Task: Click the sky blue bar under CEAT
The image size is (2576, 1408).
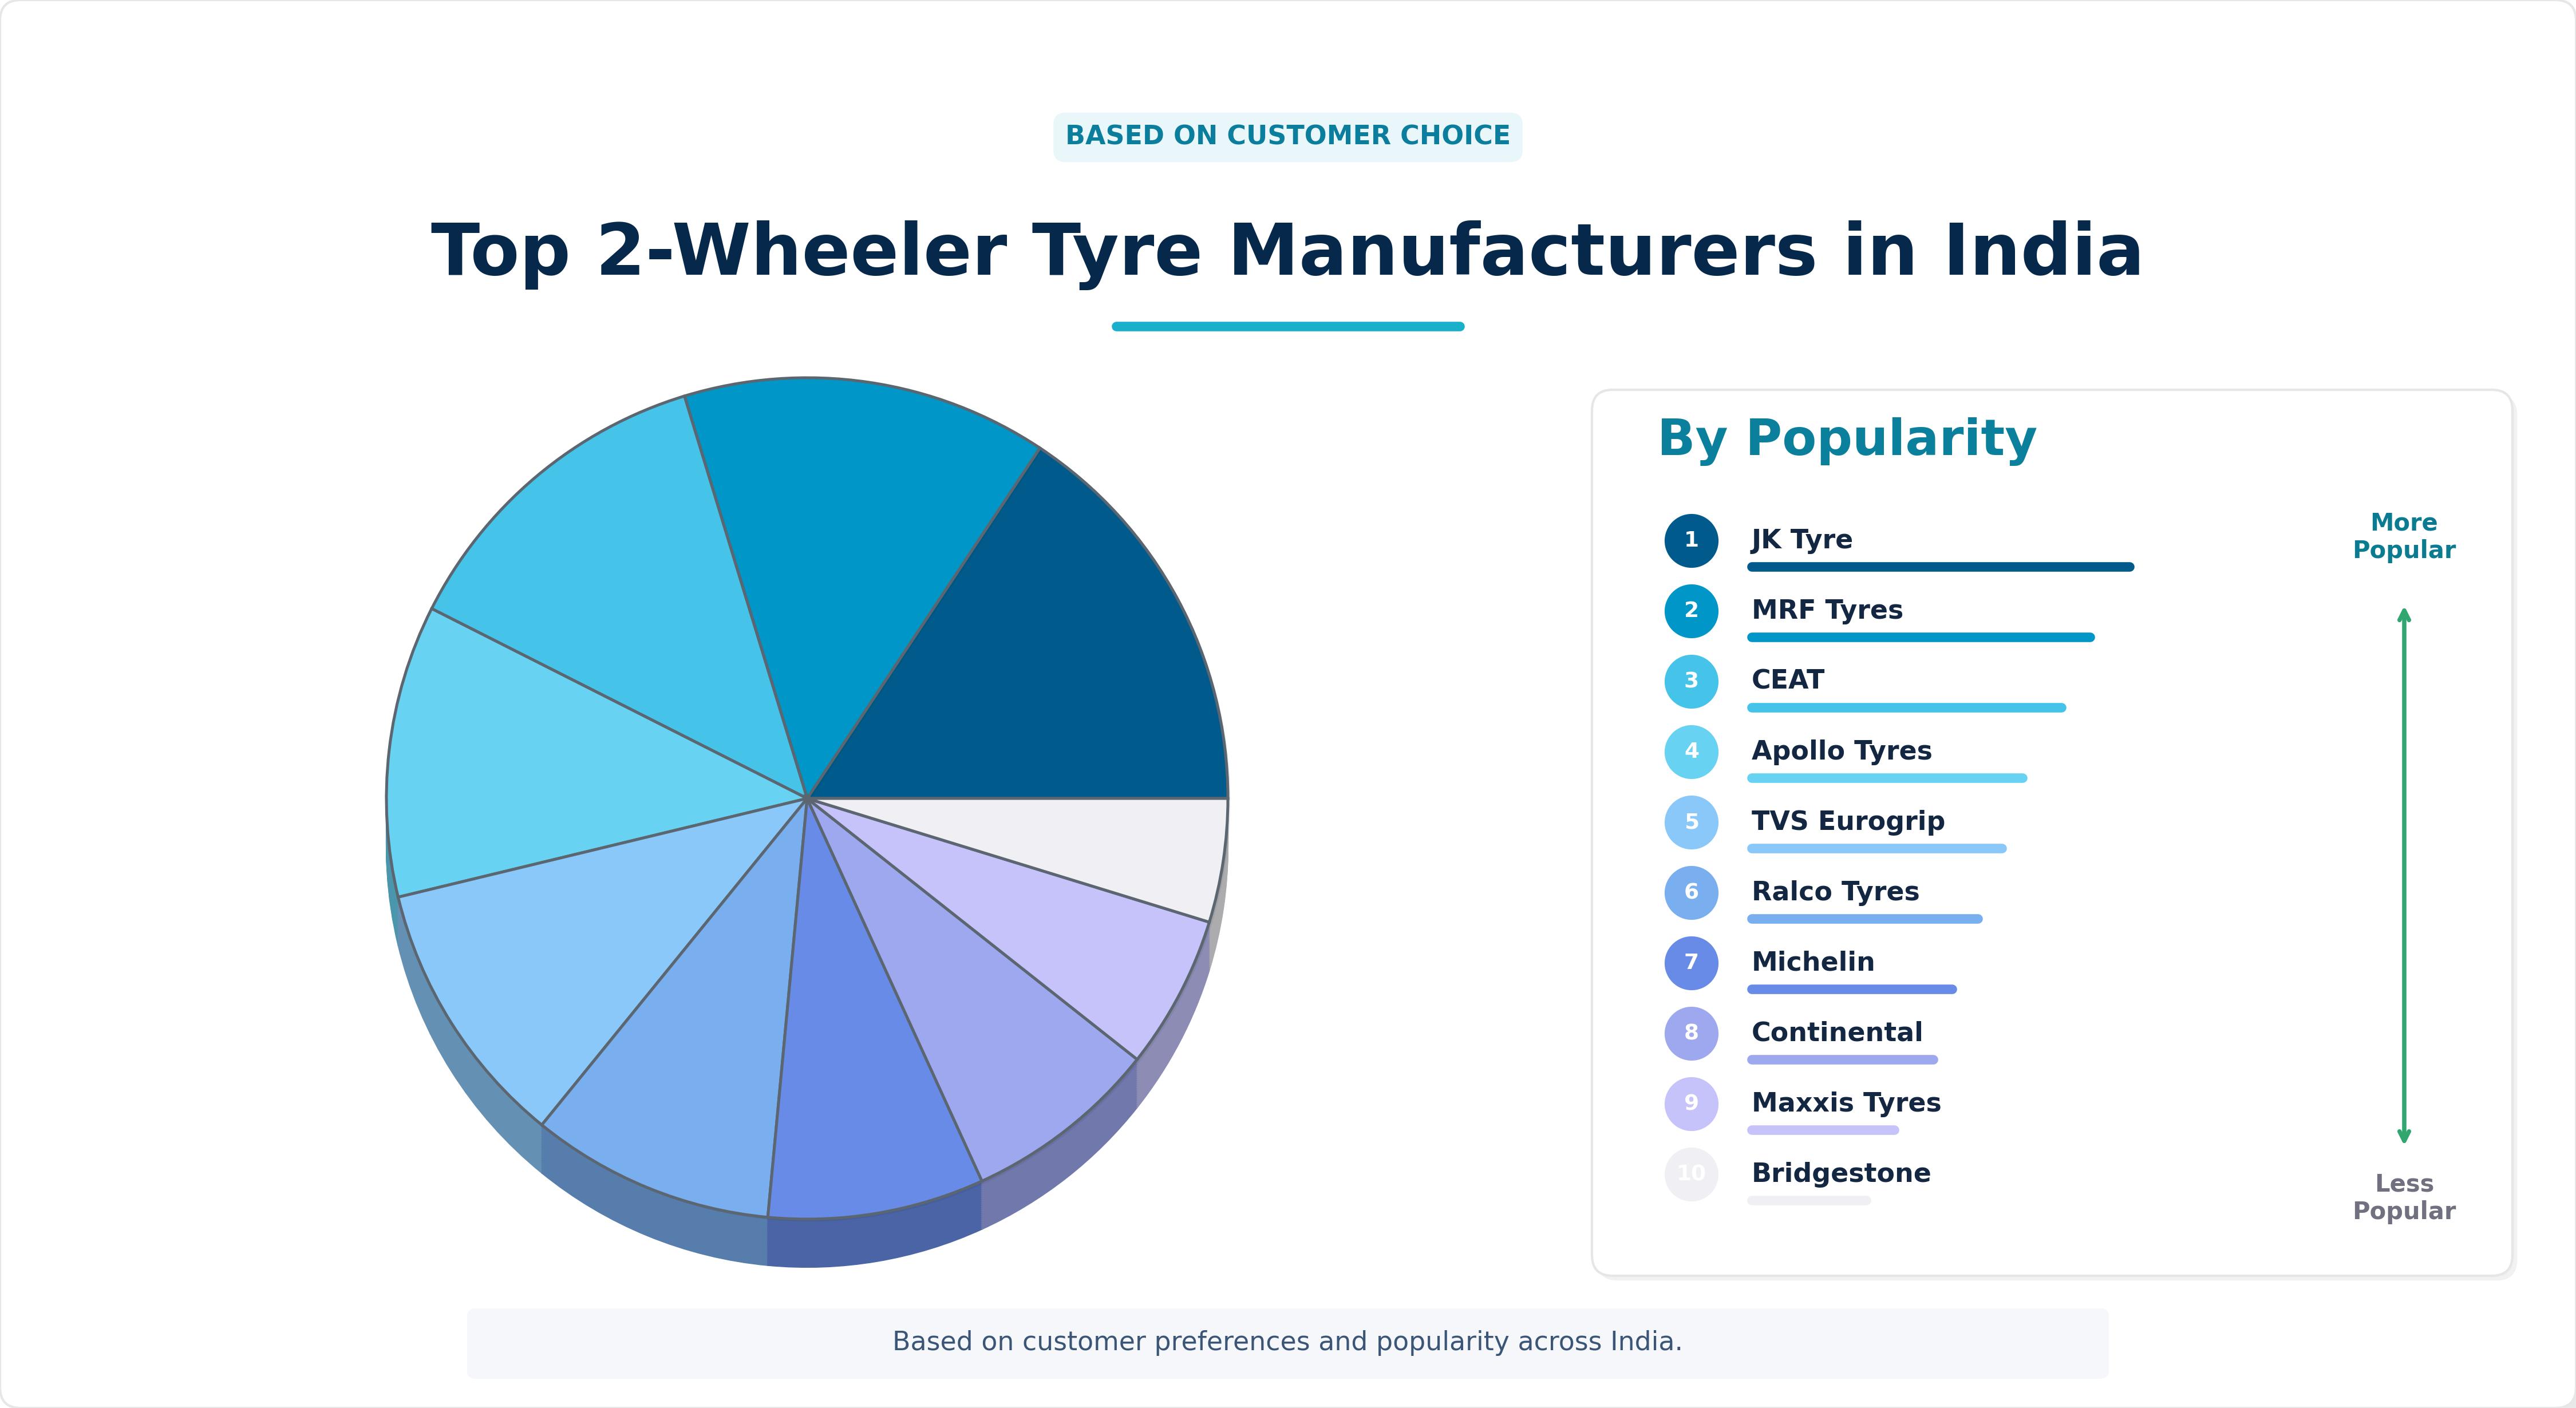Action: pos(1906,708)
